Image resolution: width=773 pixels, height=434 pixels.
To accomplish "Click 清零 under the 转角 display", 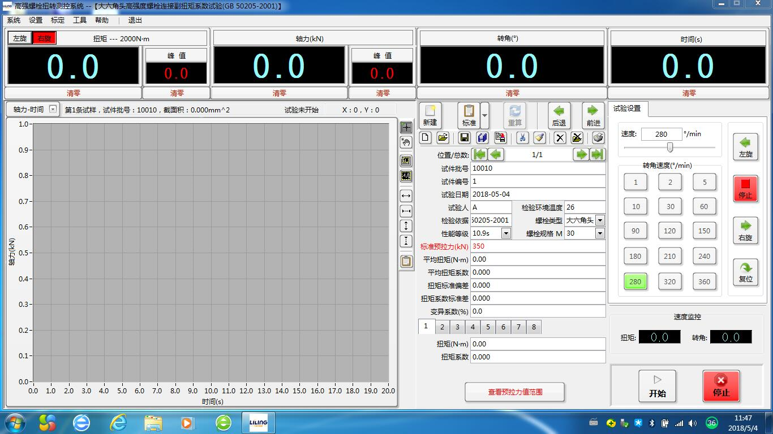I will pos(512,93).
